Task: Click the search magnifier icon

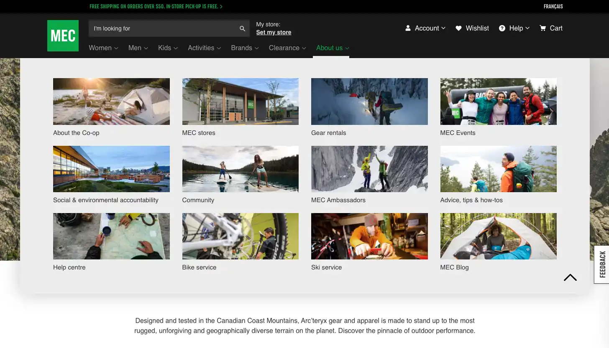Action: 242,28
